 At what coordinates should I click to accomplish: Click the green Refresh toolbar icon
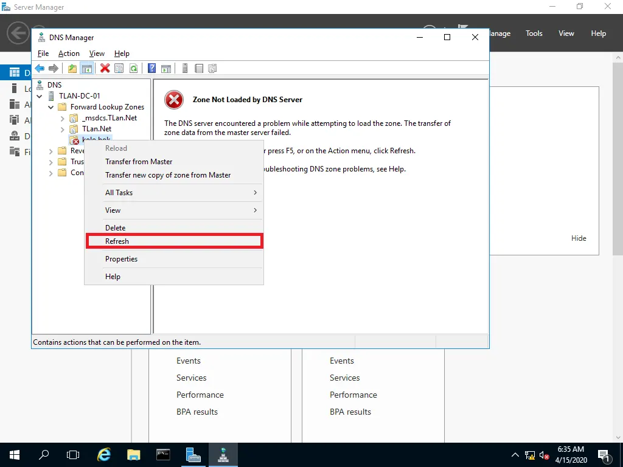click(x=133, y=68)
